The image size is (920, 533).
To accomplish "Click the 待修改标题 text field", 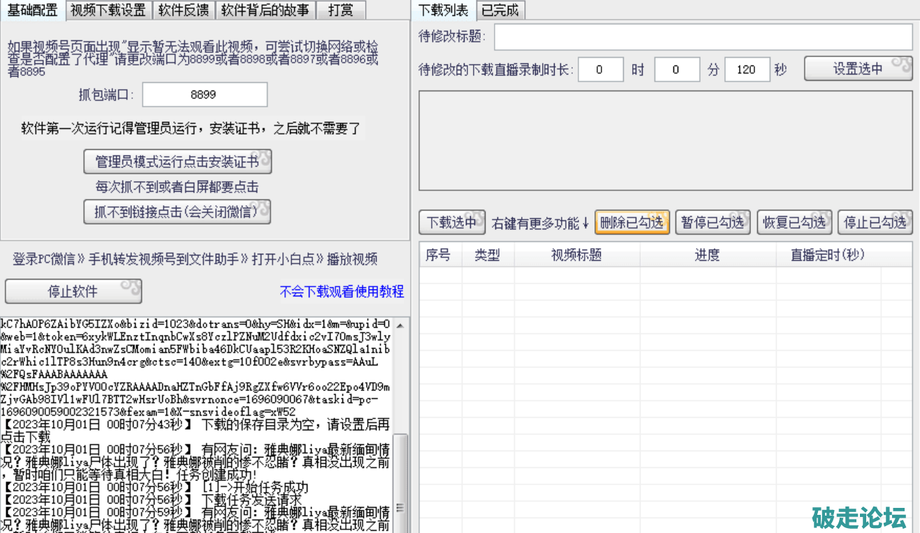I will pyautogui.click(x=703, y=37).
